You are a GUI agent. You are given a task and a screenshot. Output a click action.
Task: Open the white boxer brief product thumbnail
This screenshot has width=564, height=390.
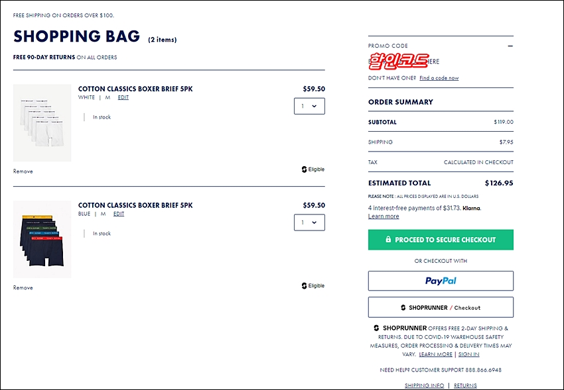click(42, 123)
